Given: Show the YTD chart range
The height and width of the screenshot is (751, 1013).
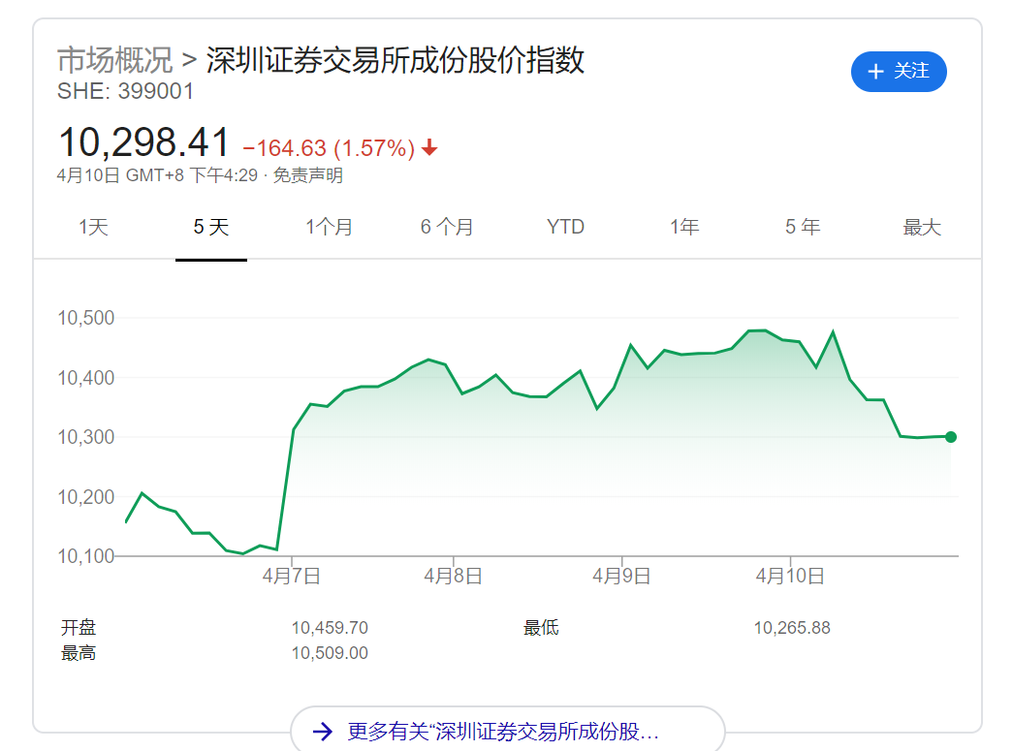Looking at the screenshot, I should [565, 228].
